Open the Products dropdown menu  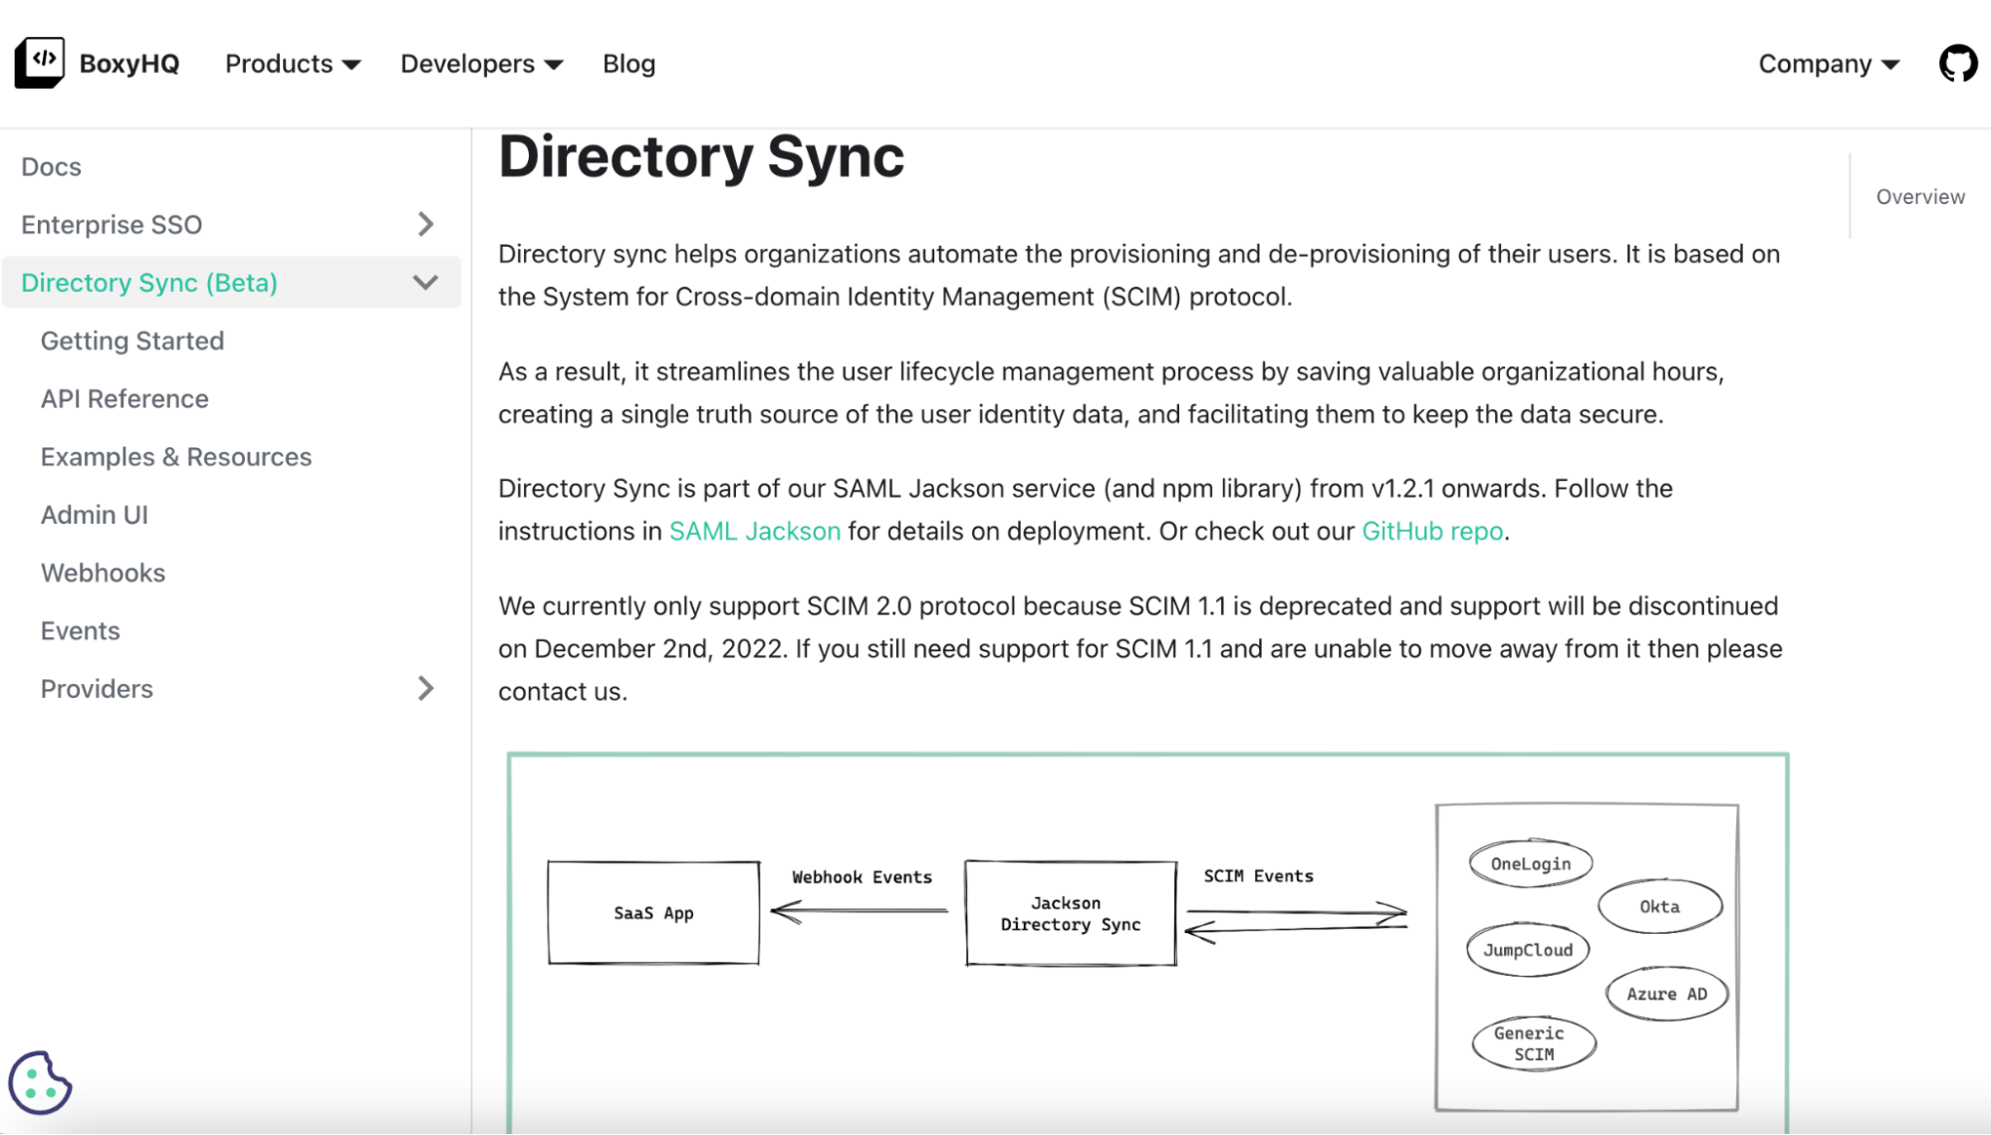point(293,64)
